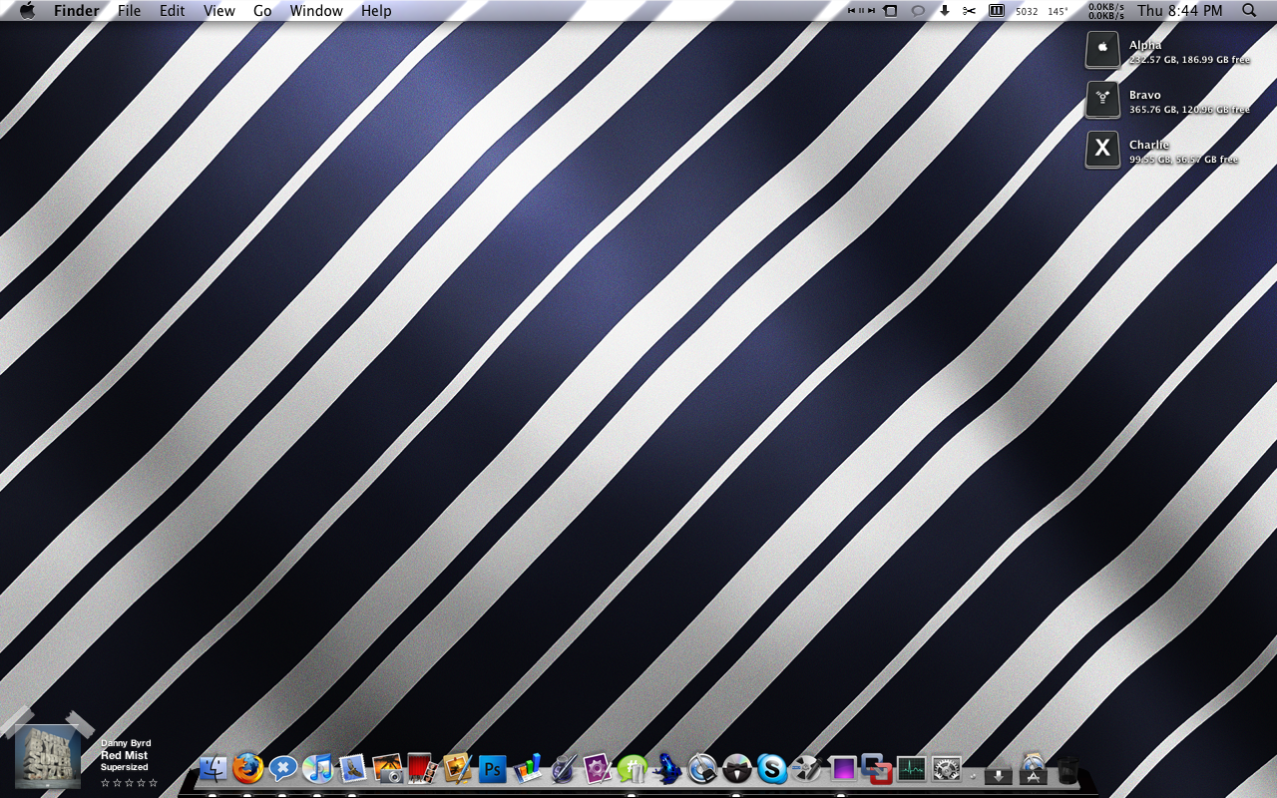Screen dimensions: 1277x798
Task: Open Skype from the dock
Action: point(771,768)
